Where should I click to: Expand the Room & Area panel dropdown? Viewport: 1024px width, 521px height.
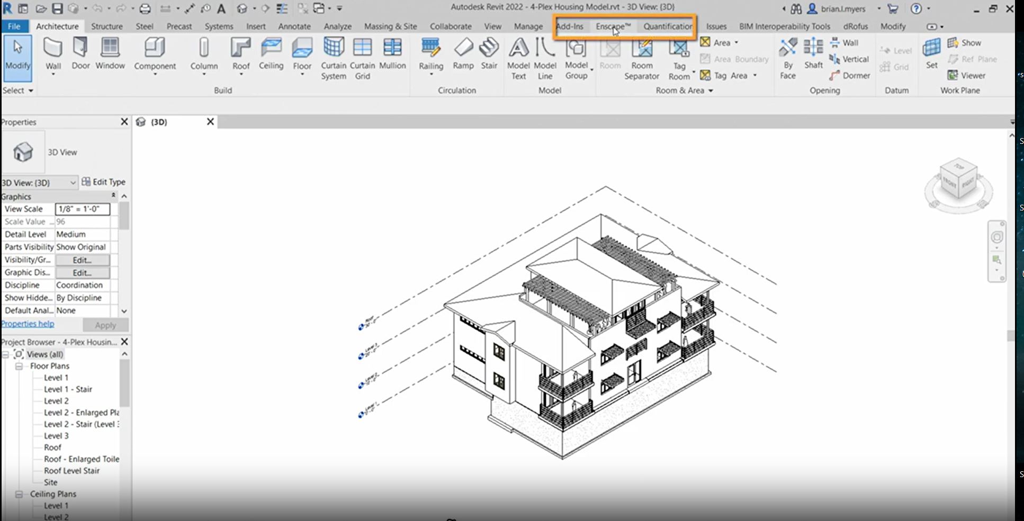point(711,90)
